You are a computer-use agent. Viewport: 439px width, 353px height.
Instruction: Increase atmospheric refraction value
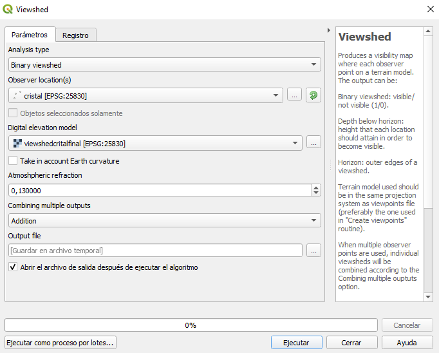tap(316, 187)
